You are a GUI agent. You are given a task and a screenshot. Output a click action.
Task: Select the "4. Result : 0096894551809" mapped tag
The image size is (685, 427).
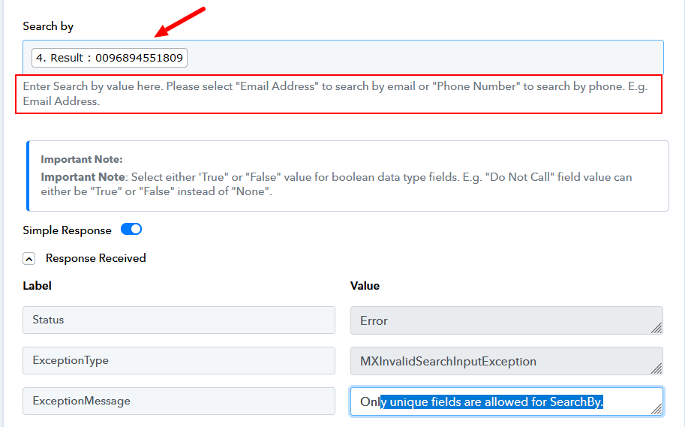pyautogui.click(x=110, y=58)
